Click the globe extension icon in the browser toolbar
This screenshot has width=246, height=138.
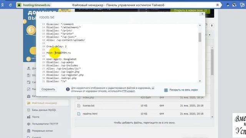(x=234, y=5)
